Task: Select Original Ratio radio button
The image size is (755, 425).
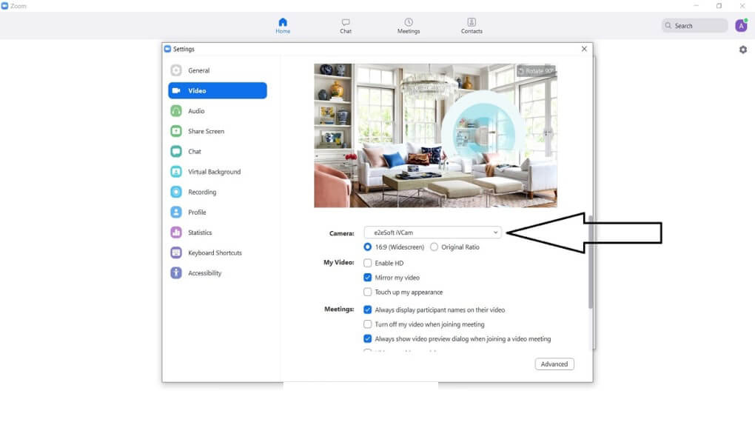Action: (x=434, y=247)
